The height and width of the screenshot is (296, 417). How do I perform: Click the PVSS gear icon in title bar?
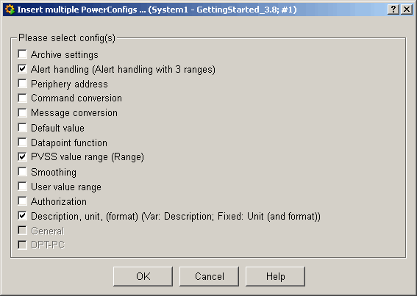[10, 10]
